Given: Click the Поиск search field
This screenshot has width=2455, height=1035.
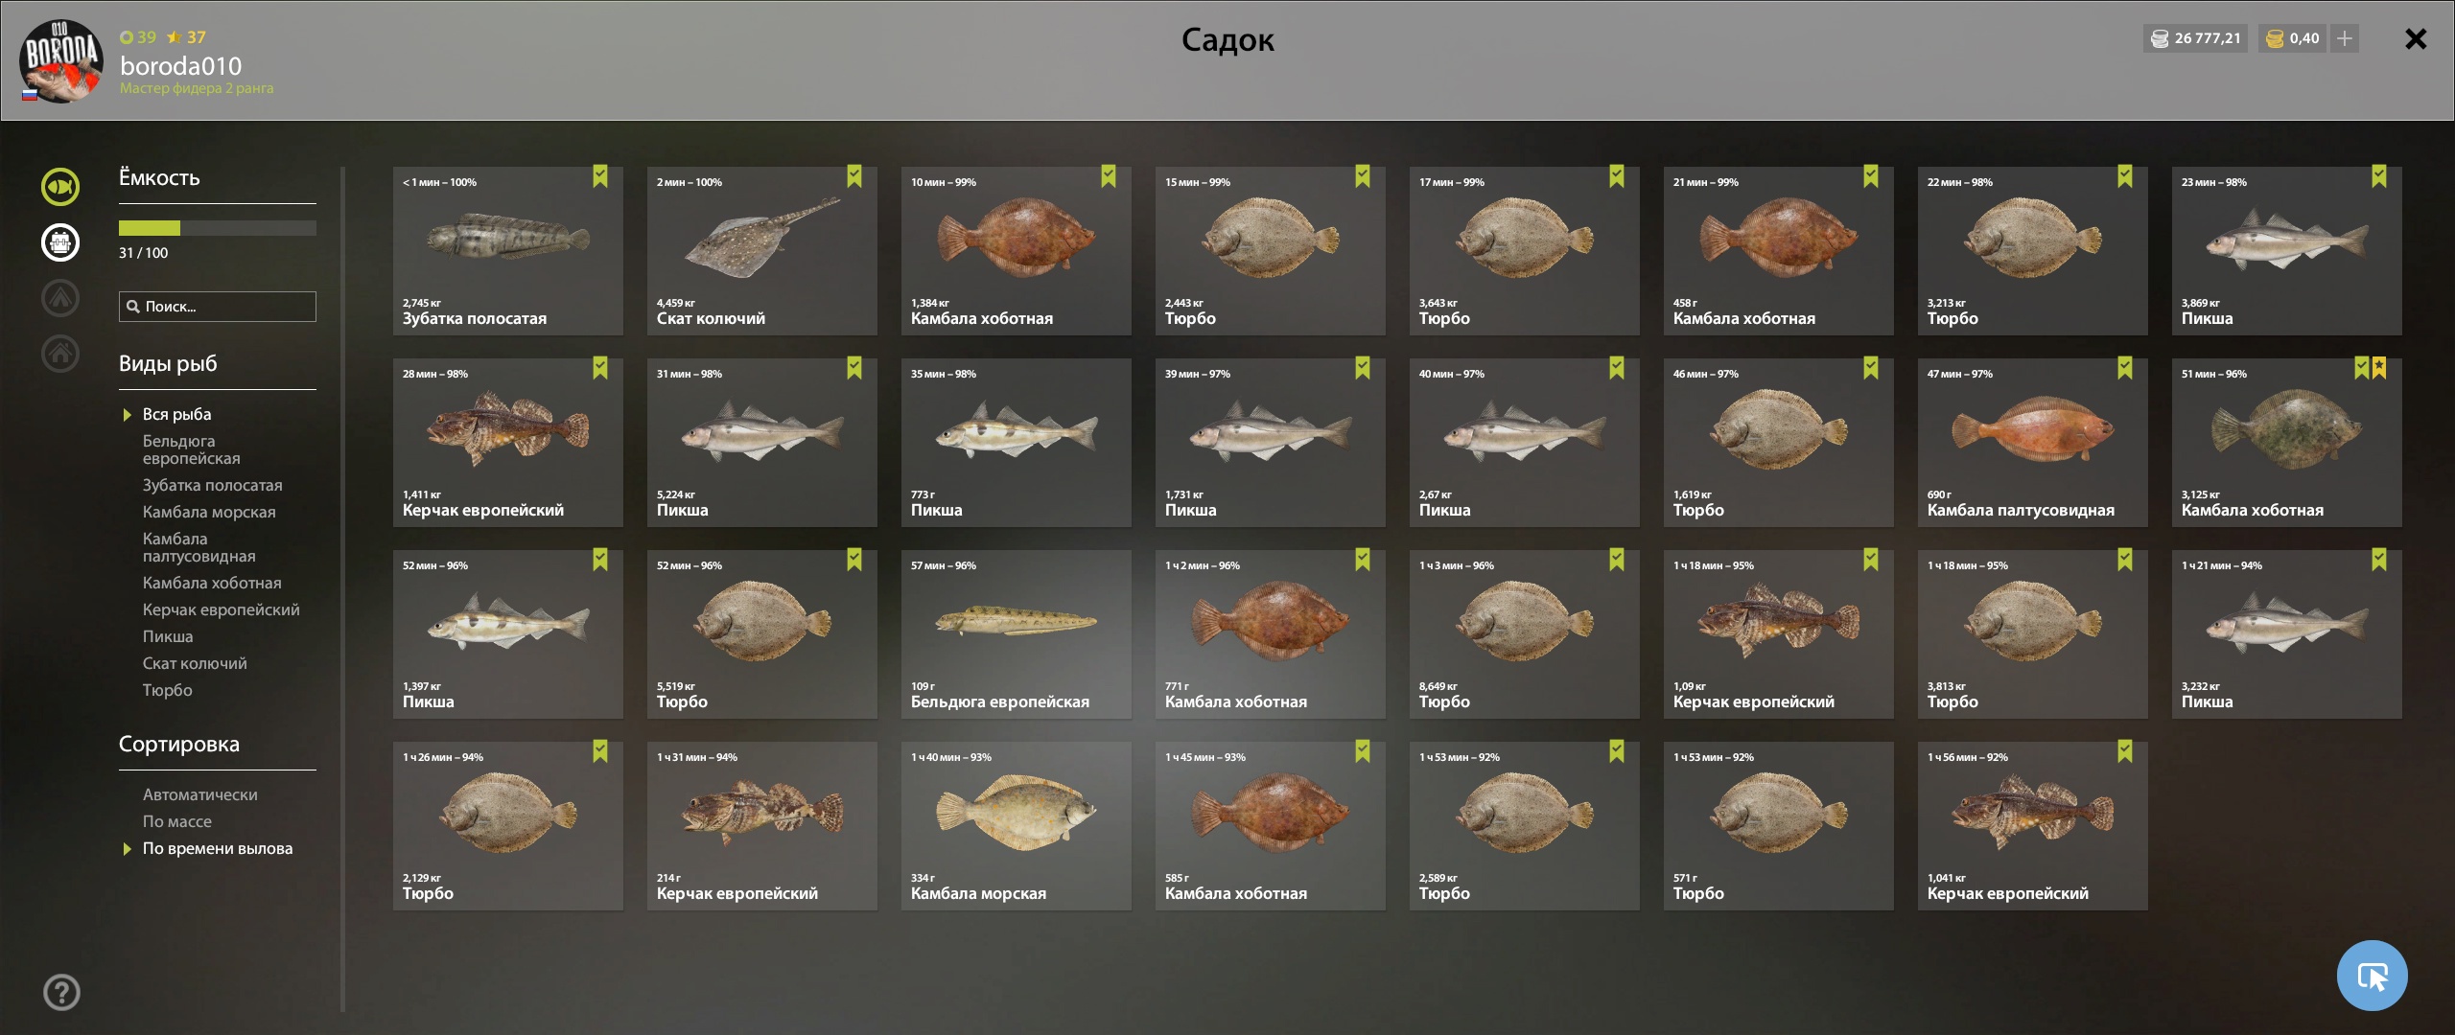Looking at the screenshot, I should click(218, 307).
